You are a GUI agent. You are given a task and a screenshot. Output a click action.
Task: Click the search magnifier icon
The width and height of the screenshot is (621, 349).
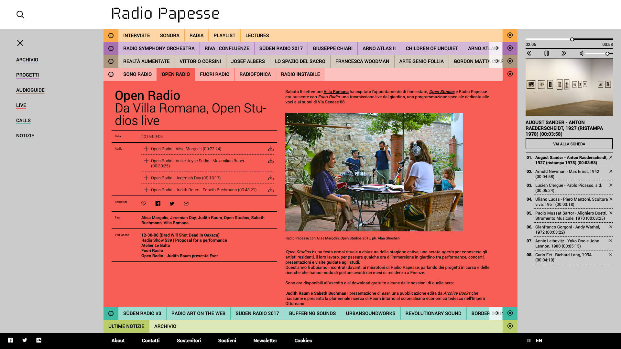(x=20, y=15)
